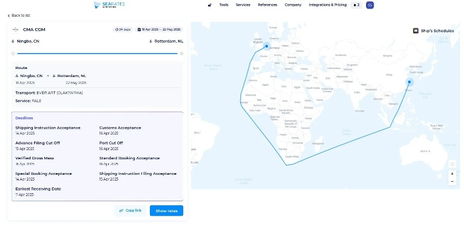Click the Advance Filing Cut Off label
This screenshot has height=230, width=464.
coord(37,143)
